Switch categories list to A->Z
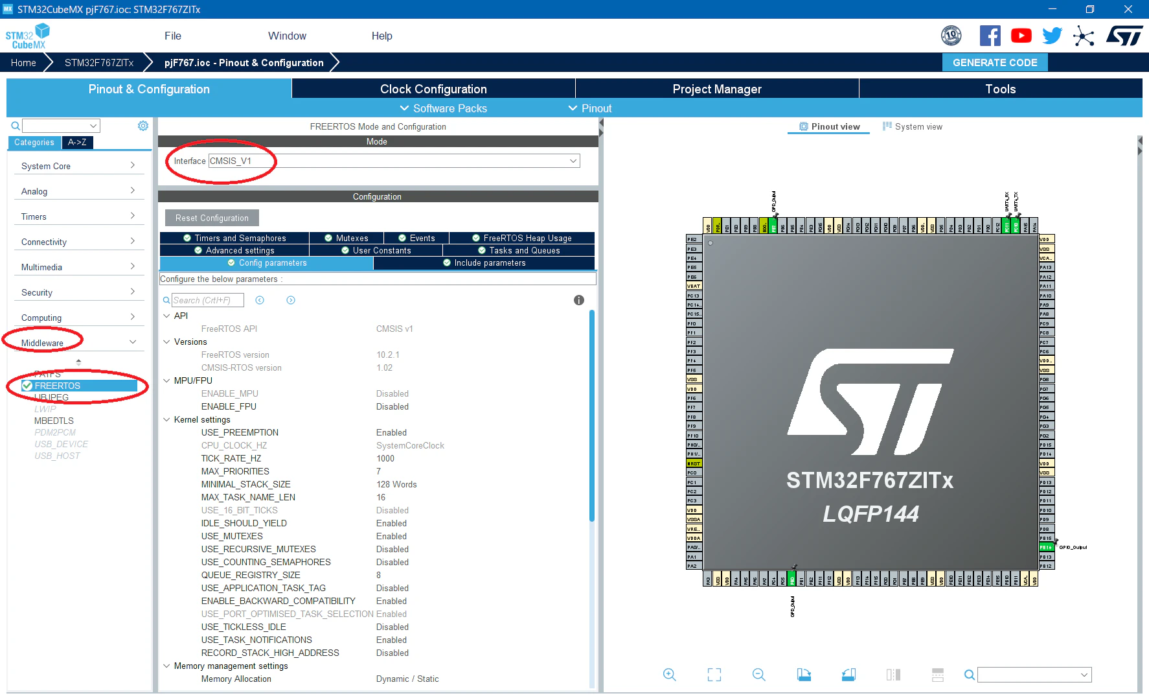The height and width of the screenshot is (700, 1149). [x=78, y=143]
